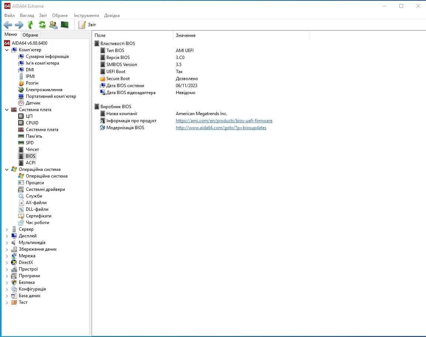426x337 pixels.
Task: Open the Вигляд menu
Action: (x=27, y=16)
